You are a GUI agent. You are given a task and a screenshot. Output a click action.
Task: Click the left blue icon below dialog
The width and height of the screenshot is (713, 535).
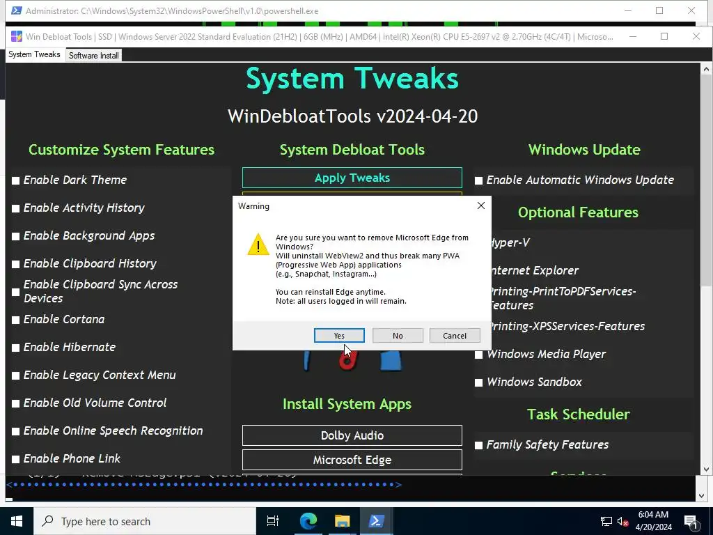[307, 361]
